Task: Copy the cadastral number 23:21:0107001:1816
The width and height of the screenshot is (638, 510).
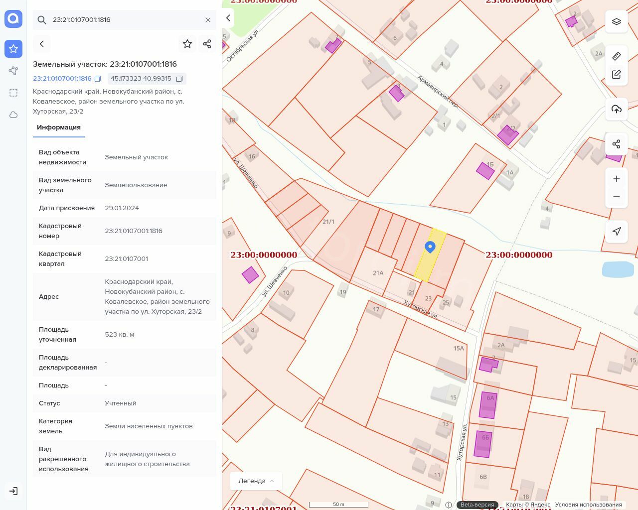Action: click(x=98, y=79)
